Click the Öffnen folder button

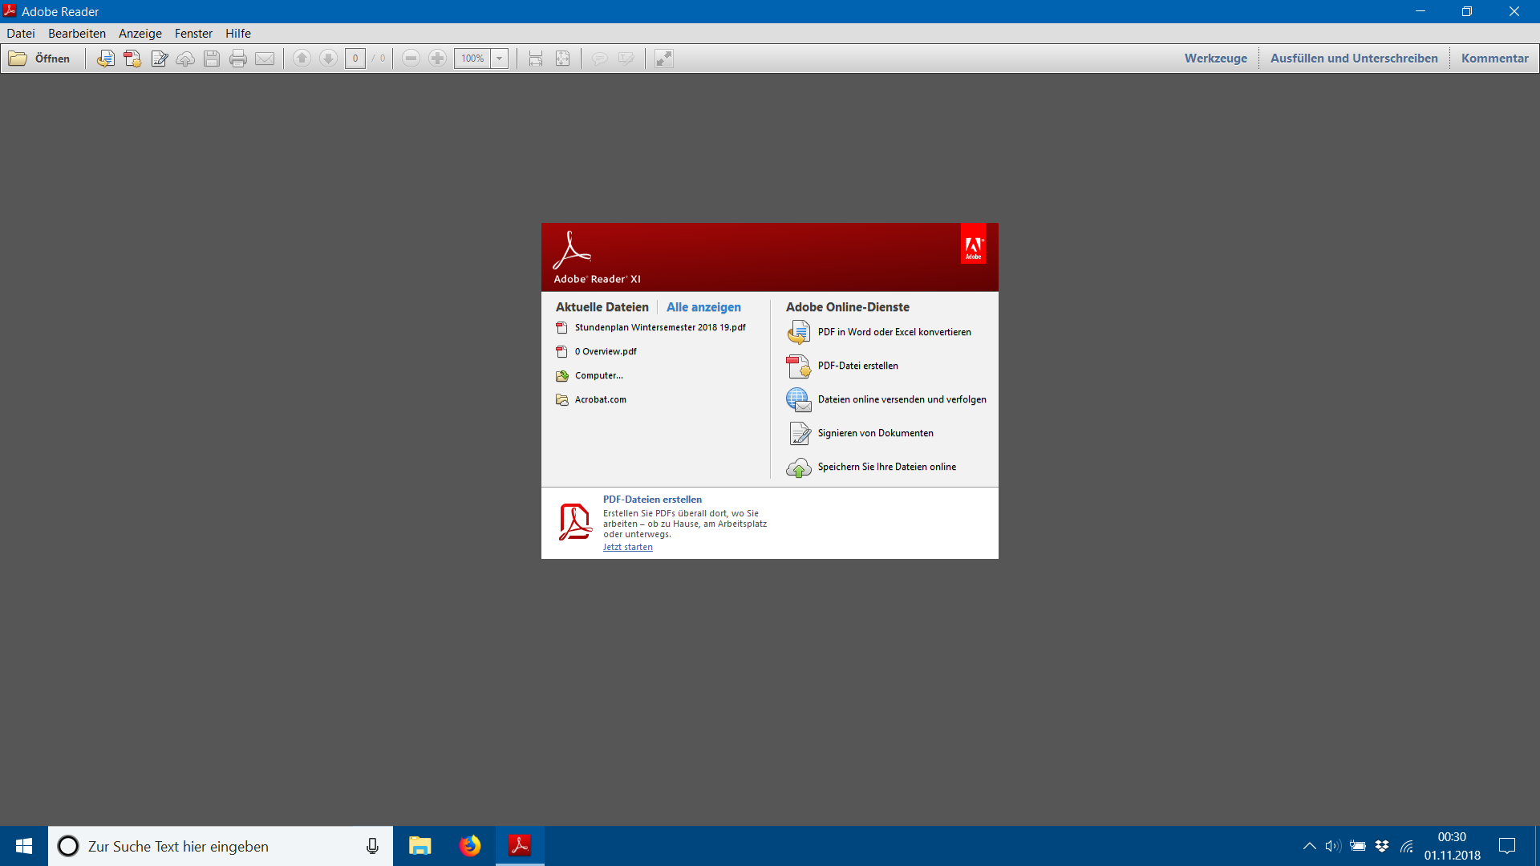pyautogui.click(x=40, y=59)
